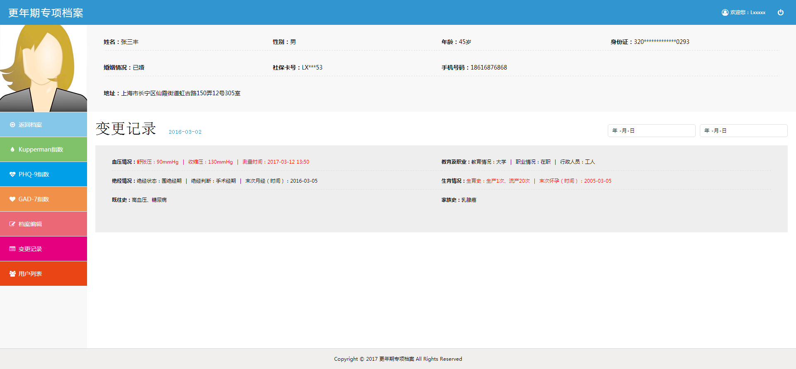Click the droplet icon beside Kupperman指数
The width and height of the screenshot is (796, 369).
12,150
